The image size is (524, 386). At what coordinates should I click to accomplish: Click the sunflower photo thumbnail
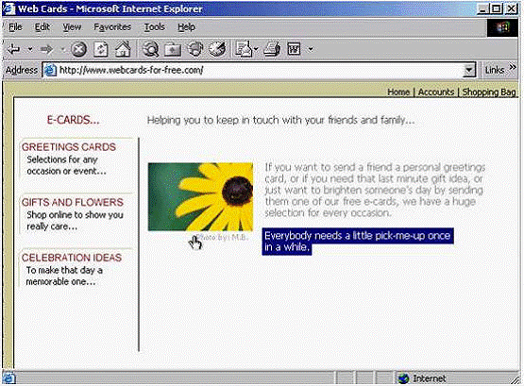[x=200, y=196]
